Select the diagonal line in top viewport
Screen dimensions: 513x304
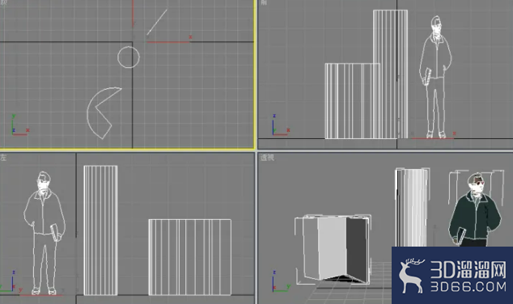157,22
